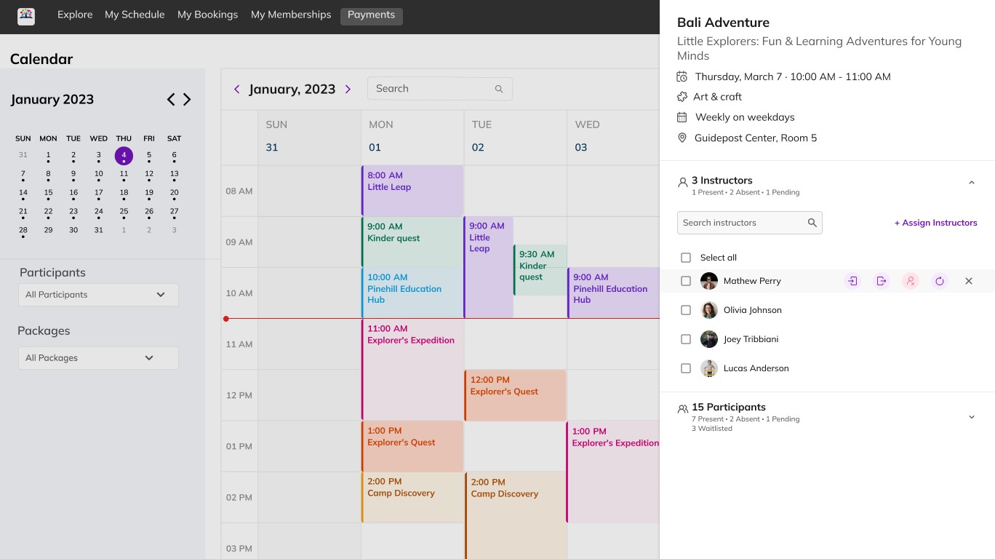Click the magnifier icon in calendar search
This screenshot has width=995, height=559.
pos(499,89)
